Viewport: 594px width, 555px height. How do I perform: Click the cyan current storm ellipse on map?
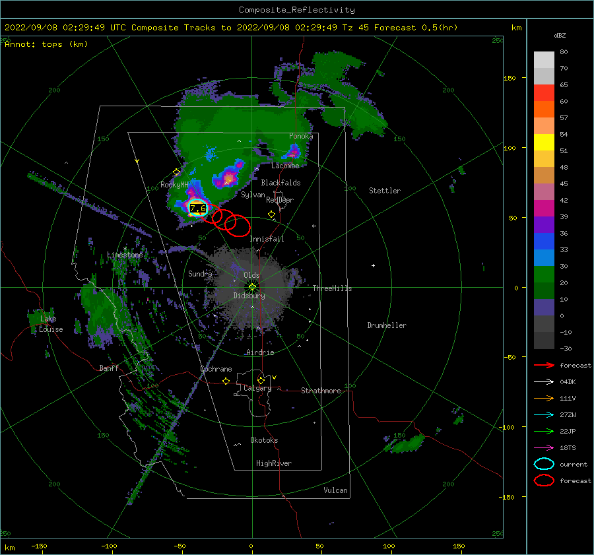pyautogui.click(x=198, y=207)
